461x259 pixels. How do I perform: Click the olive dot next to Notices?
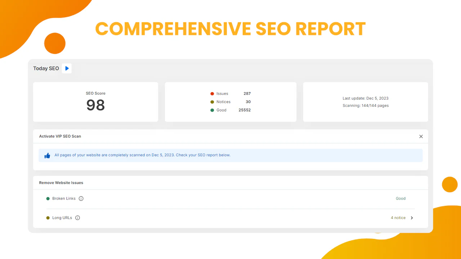point(212,102)
